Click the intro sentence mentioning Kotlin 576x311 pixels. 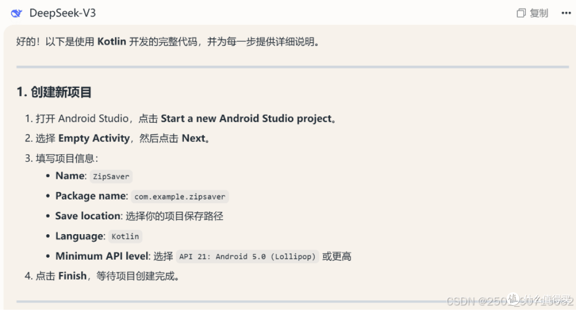pyautogui.click(x=168, y=42)
